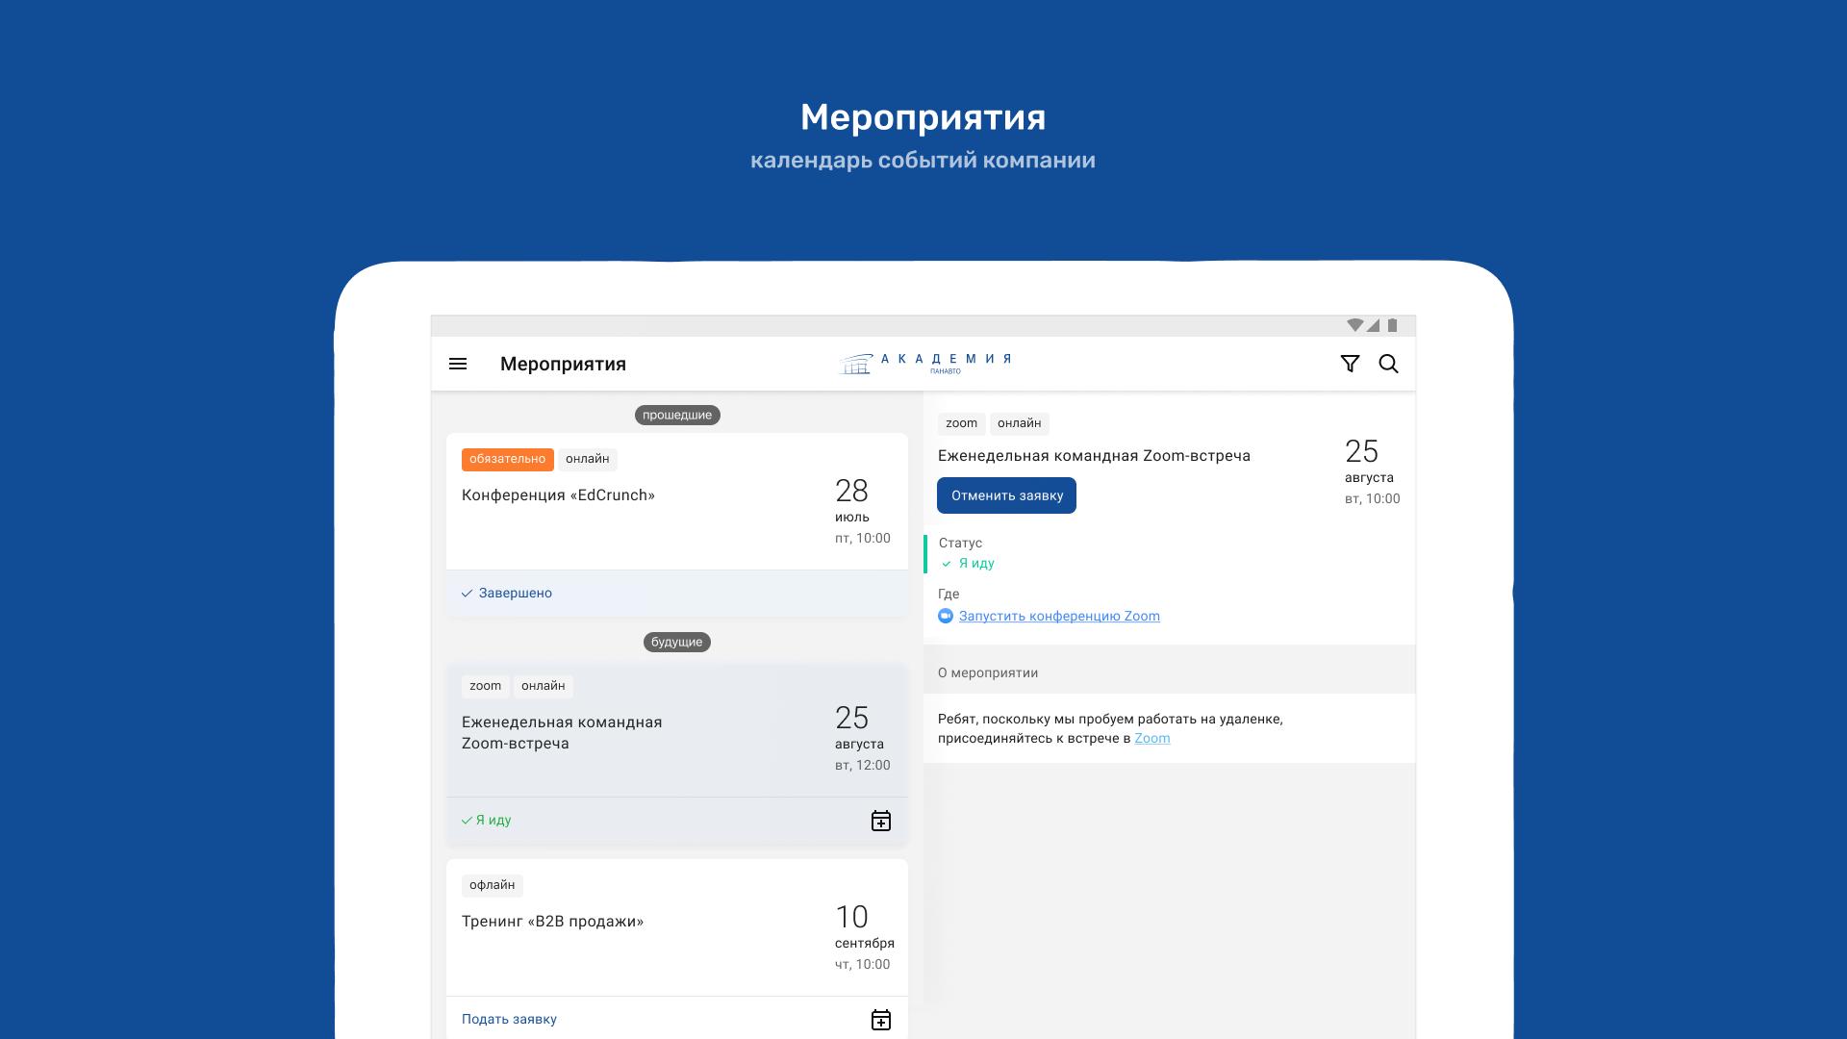Screen dimensions: 1847x1039
Task: Open the hamburger menu
Action: 459,364
